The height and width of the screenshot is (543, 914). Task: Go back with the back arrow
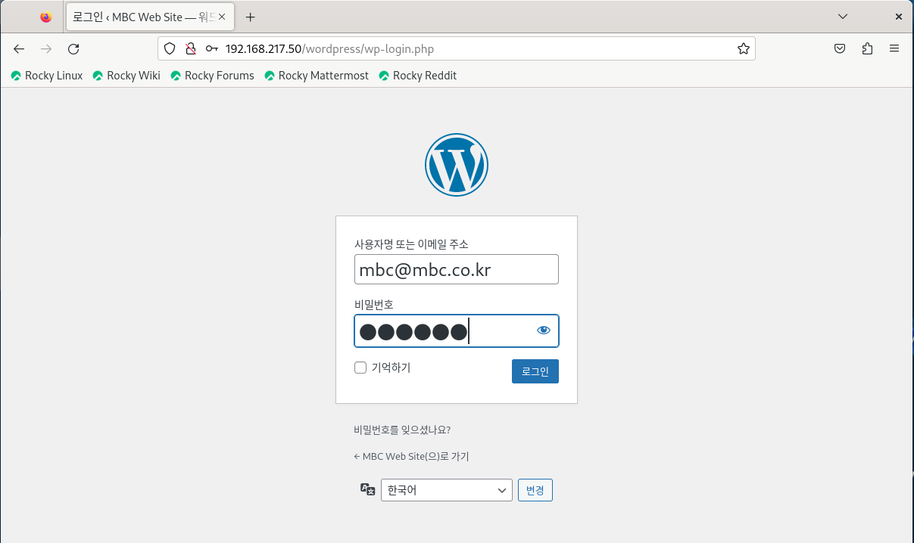[19, 49]
